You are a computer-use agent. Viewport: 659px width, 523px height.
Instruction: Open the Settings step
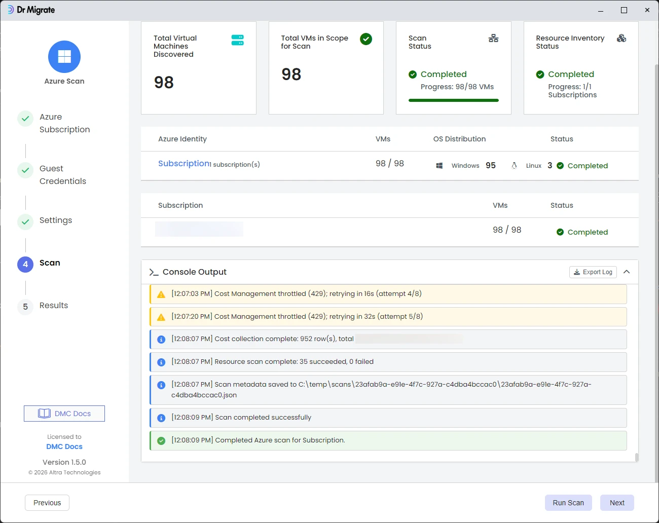pyautogui.click(x=56, y=220)
